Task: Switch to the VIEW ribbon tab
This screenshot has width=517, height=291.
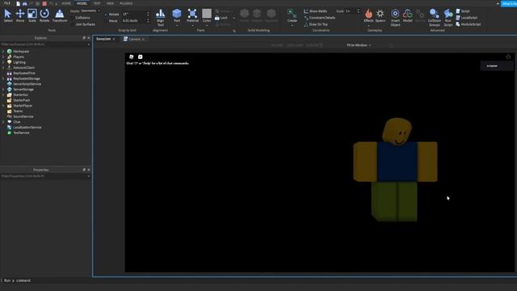Action: [x=110, y=3]
